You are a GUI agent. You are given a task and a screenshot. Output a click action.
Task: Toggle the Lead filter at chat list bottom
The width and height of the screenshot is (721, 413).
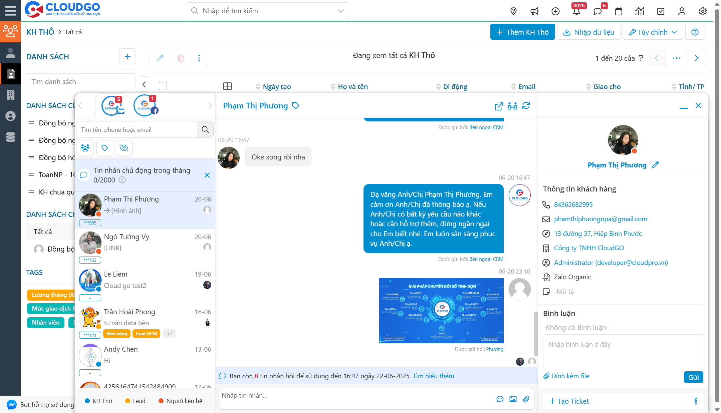pos(135,401)
